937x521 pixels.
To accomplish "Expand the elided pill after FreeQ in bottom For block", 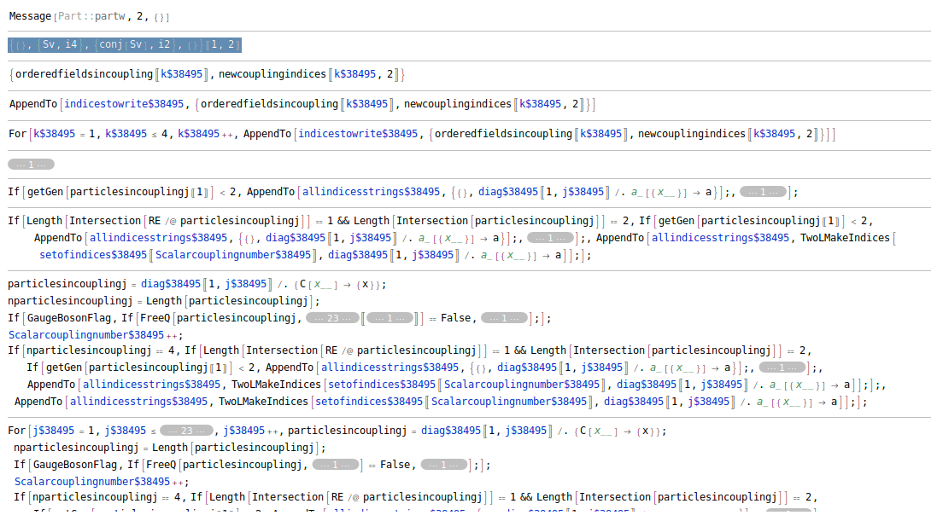I will [x=337, y=465].
